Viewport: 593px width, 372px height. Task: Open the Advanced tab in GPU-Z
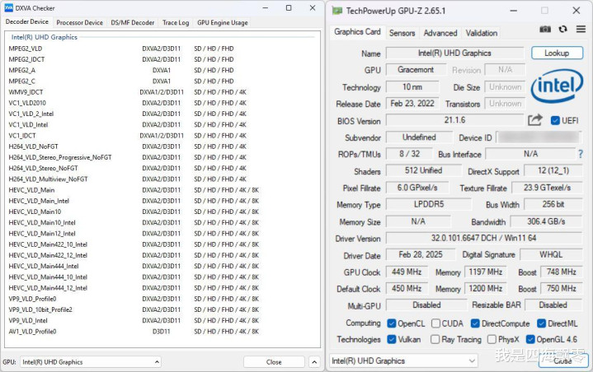pyautogui.click(x=440, y=33)
